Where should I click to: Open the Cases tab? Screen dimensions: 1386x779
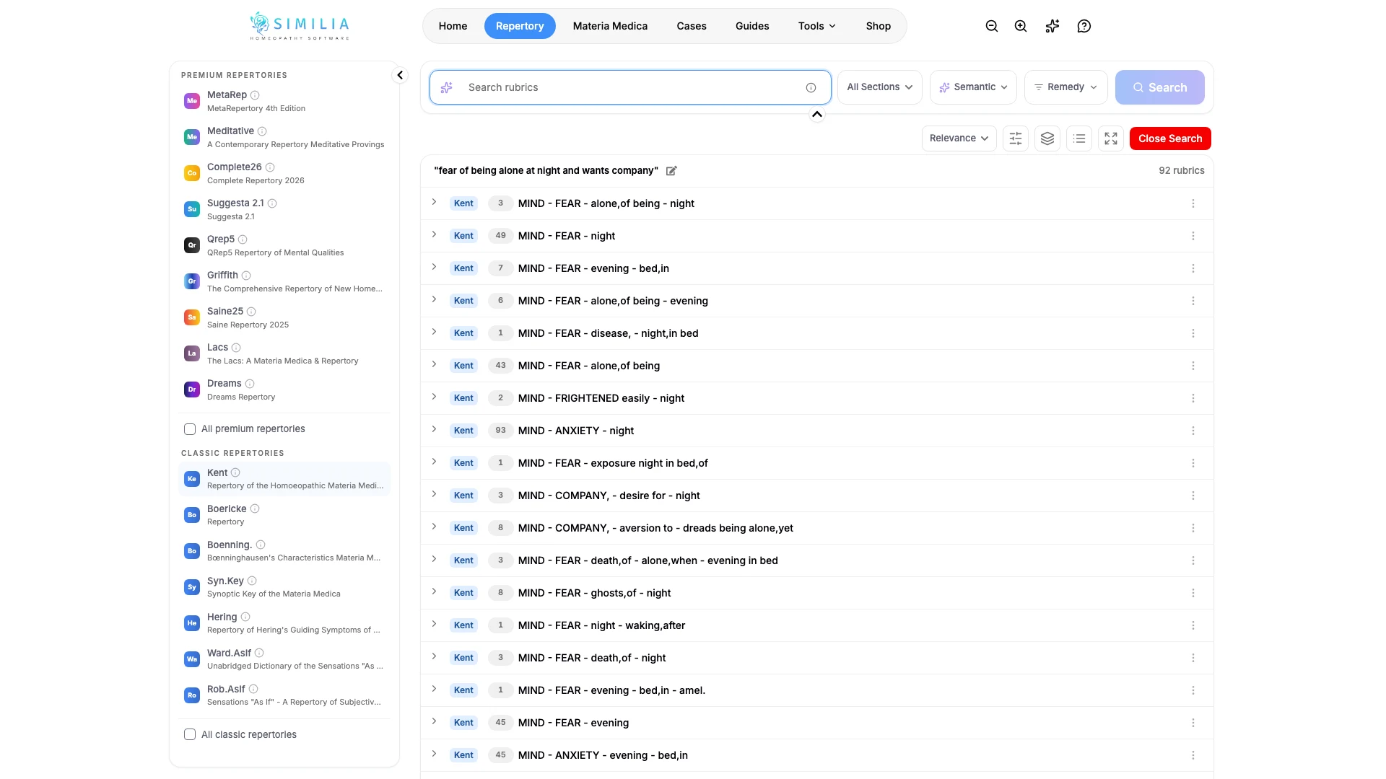pos(692,26)
